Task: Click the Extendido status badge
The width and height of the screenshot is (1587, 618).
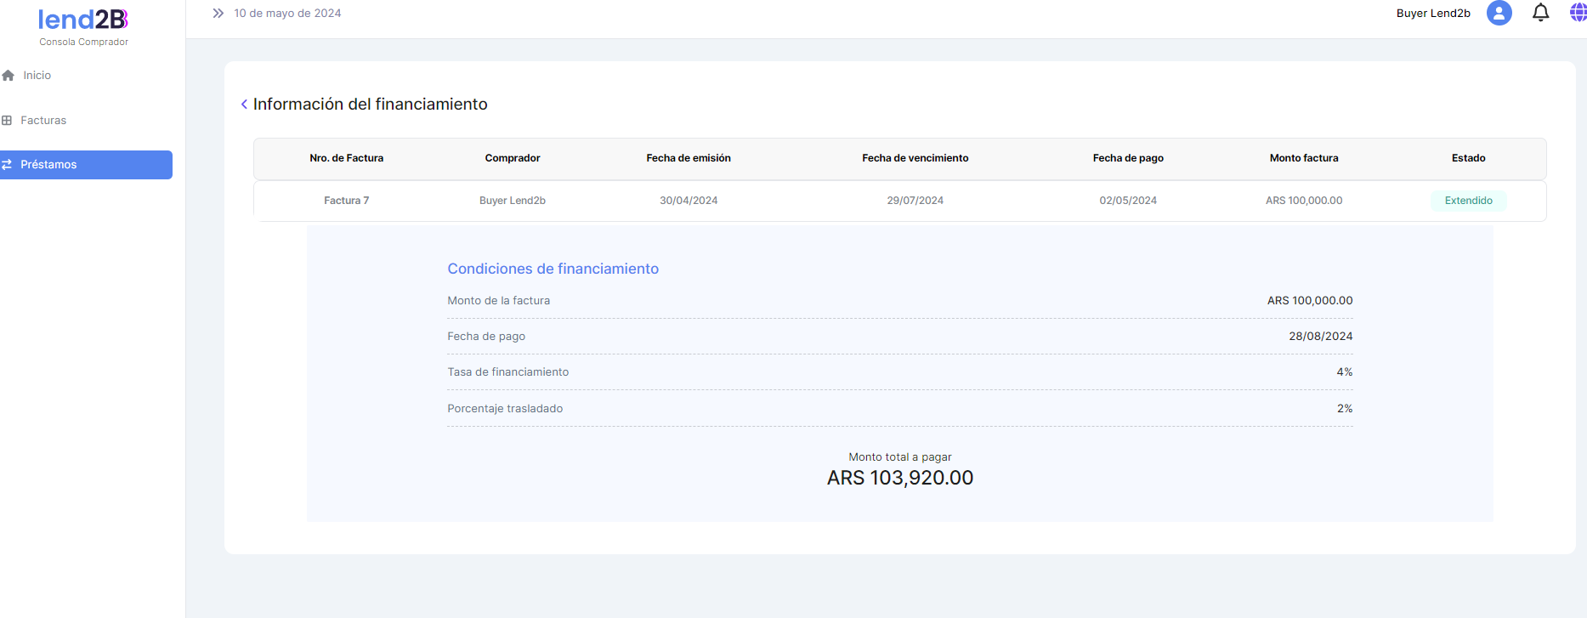Action: (1468, 201)
